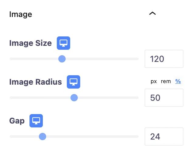Click the Image Size slider handle
Screen dimensions: 192x162
click(x=62, y=59)
